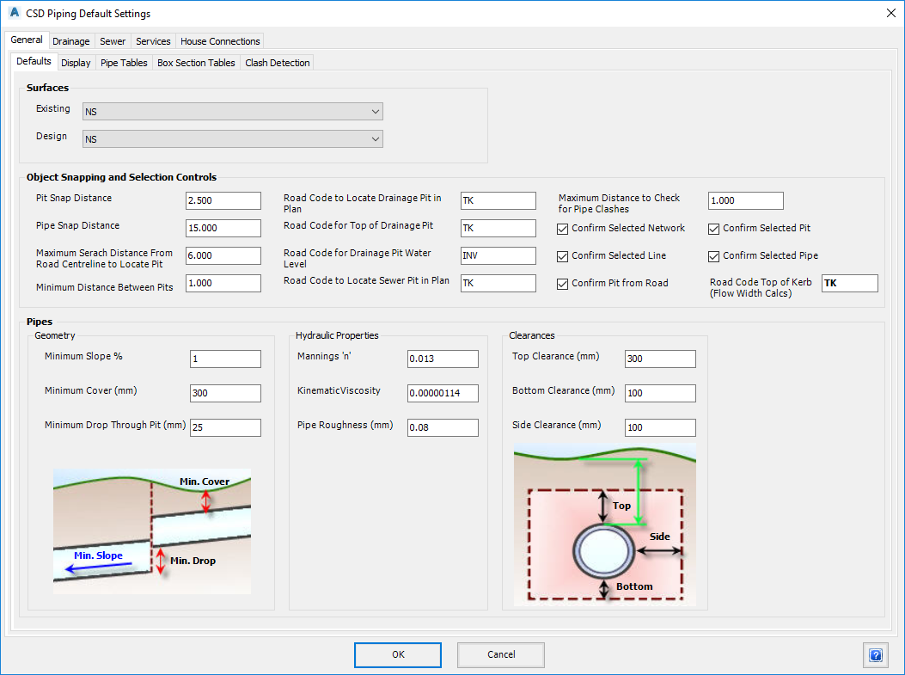
Task: Go to House Connections tab
Action: (220, 41)
